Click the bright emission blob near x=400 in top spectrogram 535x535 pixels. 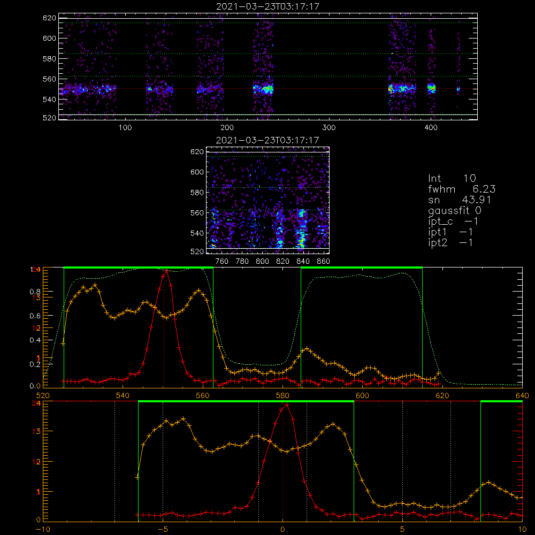pyautogui.click(x=432, y=88)
